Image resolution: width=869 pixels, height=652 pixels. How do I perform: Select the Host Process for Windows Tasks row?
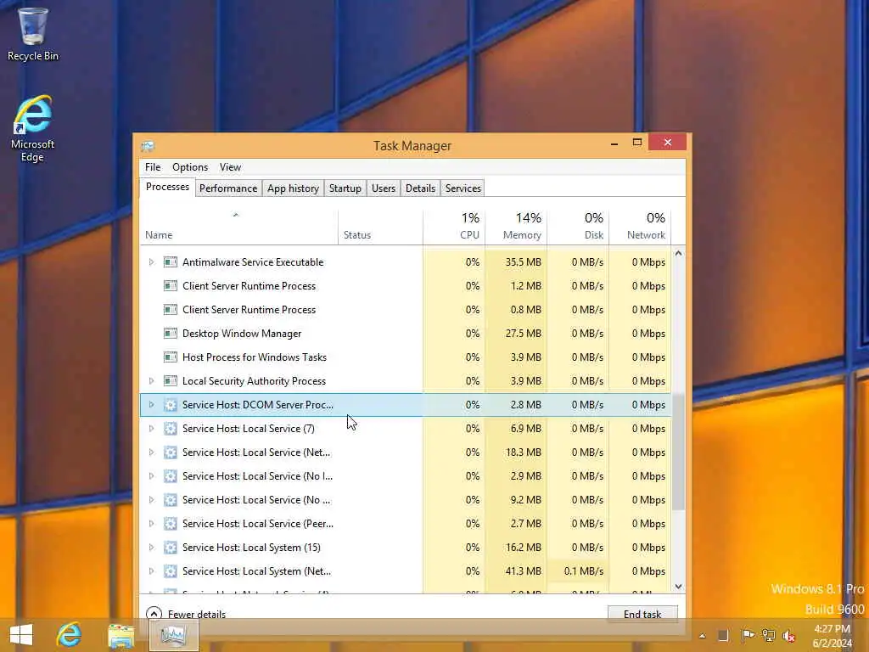click(406, 357)
